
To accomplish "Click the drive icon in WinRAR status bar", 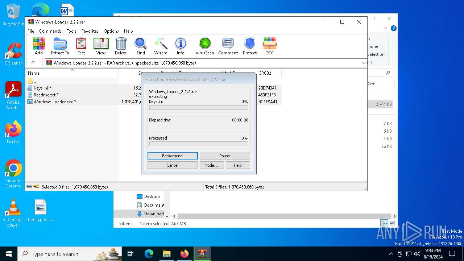I will click(29, 187).
